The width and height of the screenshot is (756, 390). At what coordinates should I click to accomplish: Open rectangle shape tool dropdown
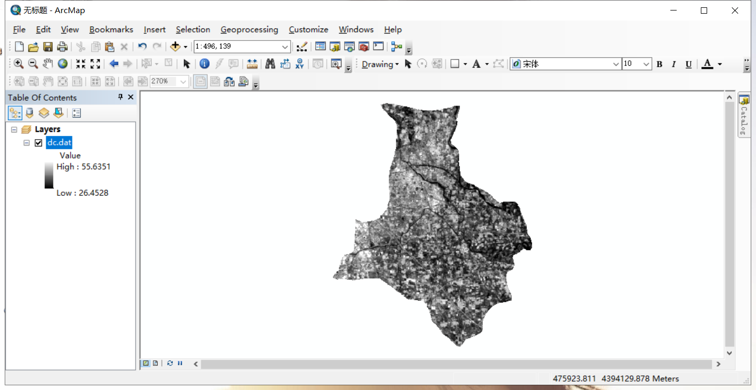[x=465, y=64]
